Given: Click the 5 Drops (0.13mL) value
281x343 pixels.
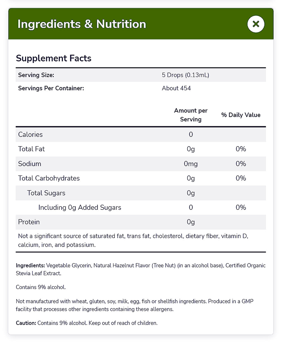Looking at the screenshot, I should coord(185,75).
